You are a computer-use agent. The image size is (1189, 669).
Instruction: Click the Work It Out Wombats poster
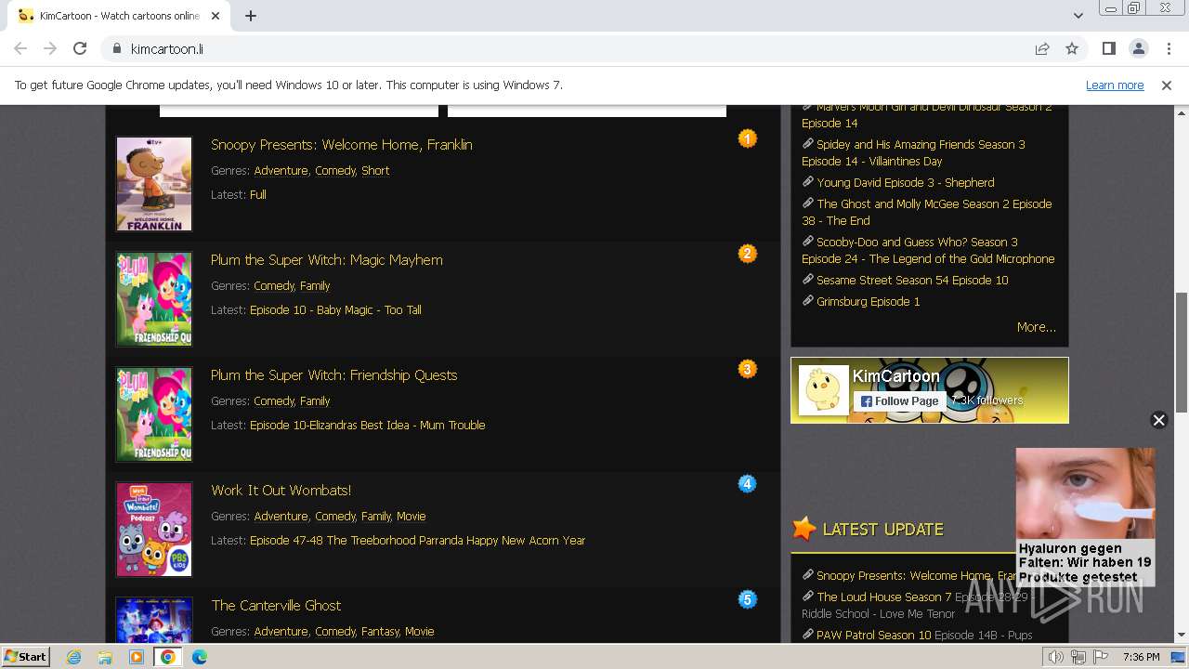154,530
